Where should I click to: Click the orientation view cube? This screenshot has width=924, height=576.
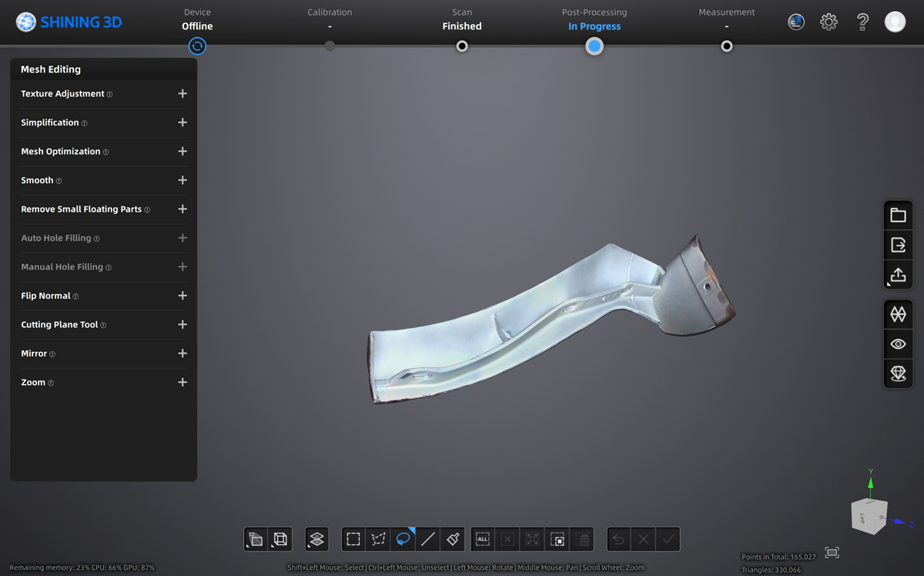pos(869,517)
